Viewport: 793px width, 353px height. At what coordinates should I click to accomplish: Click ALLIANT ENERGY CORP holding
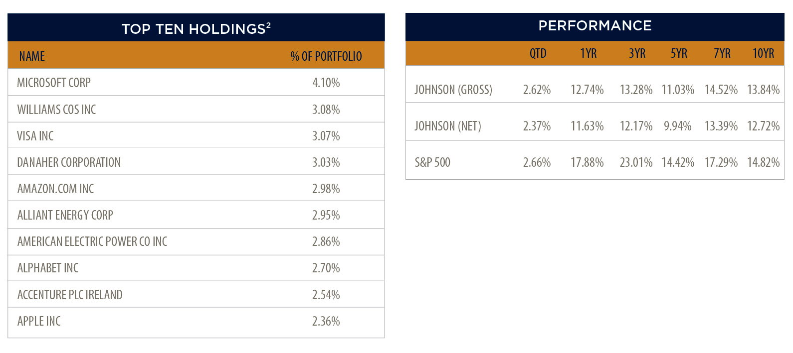65,215
